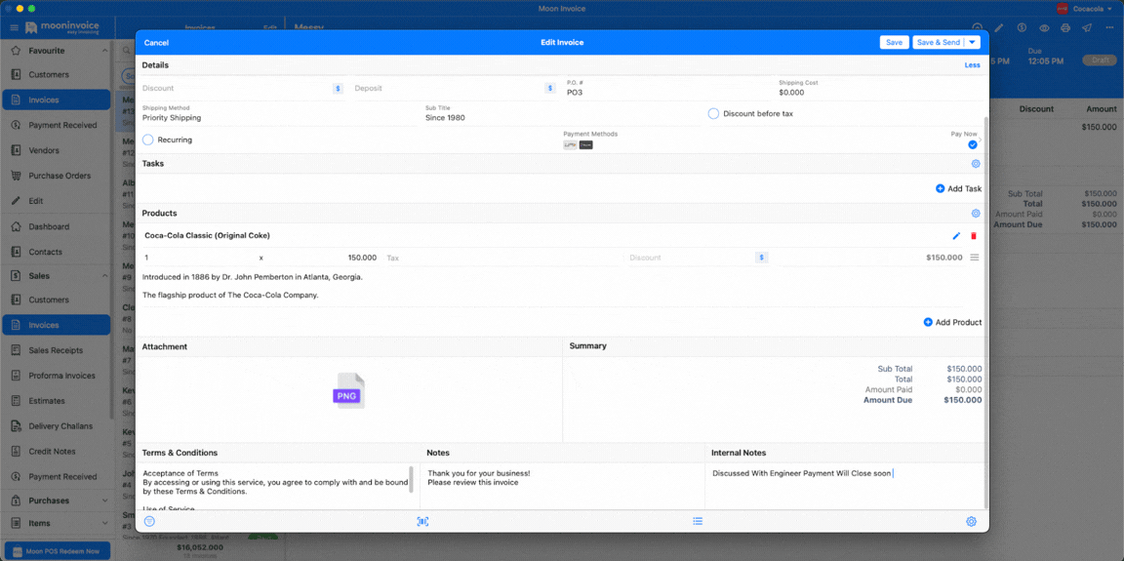Open Estimates in the sidebar
This screenshot has width=1124, height=561.
coord(56,401)
